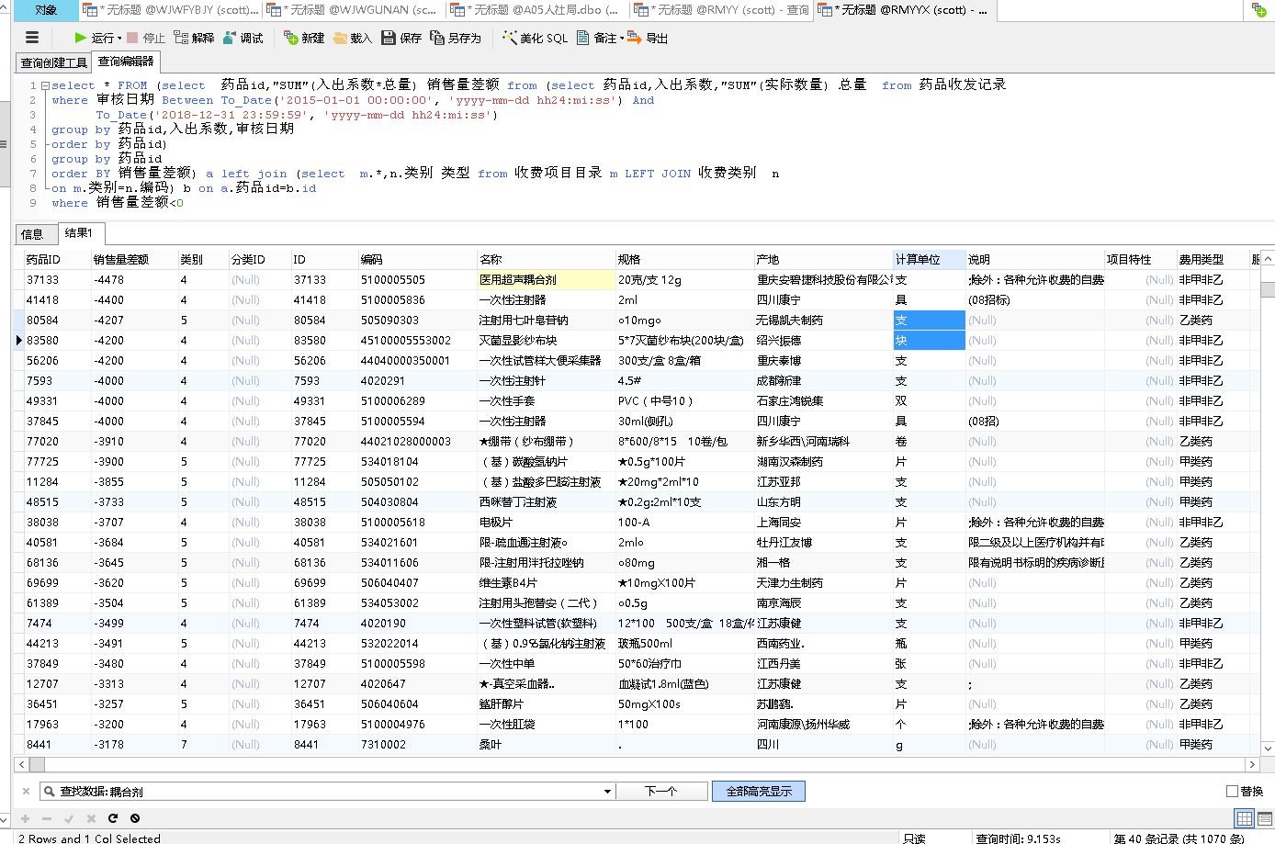Click the discard changes X icon
The height and width of the screenshot is (844, 1275).
(91, 818)
